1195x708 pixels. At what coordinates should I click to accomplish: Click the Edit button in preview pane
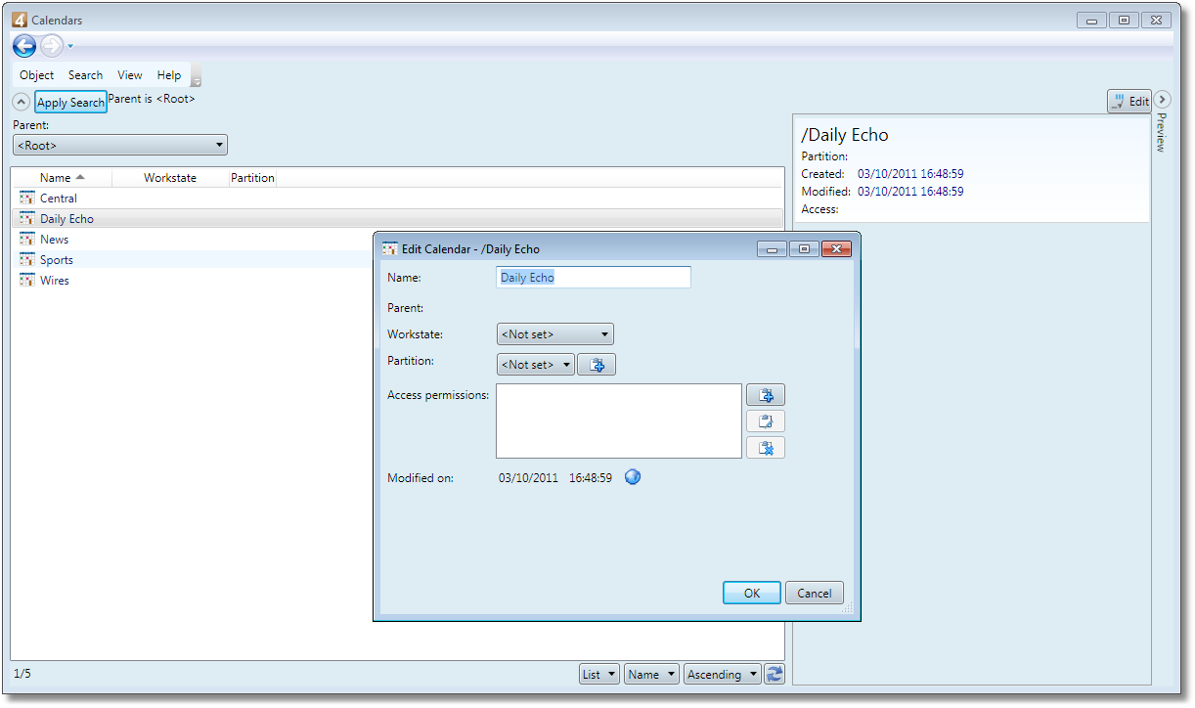tap(1129, 101)
